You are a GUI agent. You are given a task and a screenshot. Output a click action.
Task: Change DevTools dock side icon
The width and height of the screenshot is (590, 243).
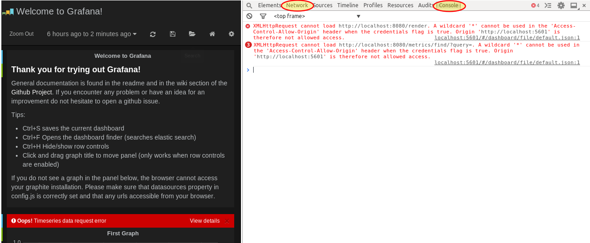pos(574,5)
